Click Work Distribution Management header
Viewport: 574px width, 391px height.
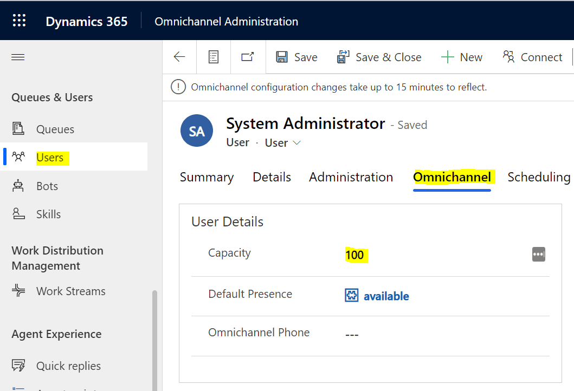tap(57, 258)
